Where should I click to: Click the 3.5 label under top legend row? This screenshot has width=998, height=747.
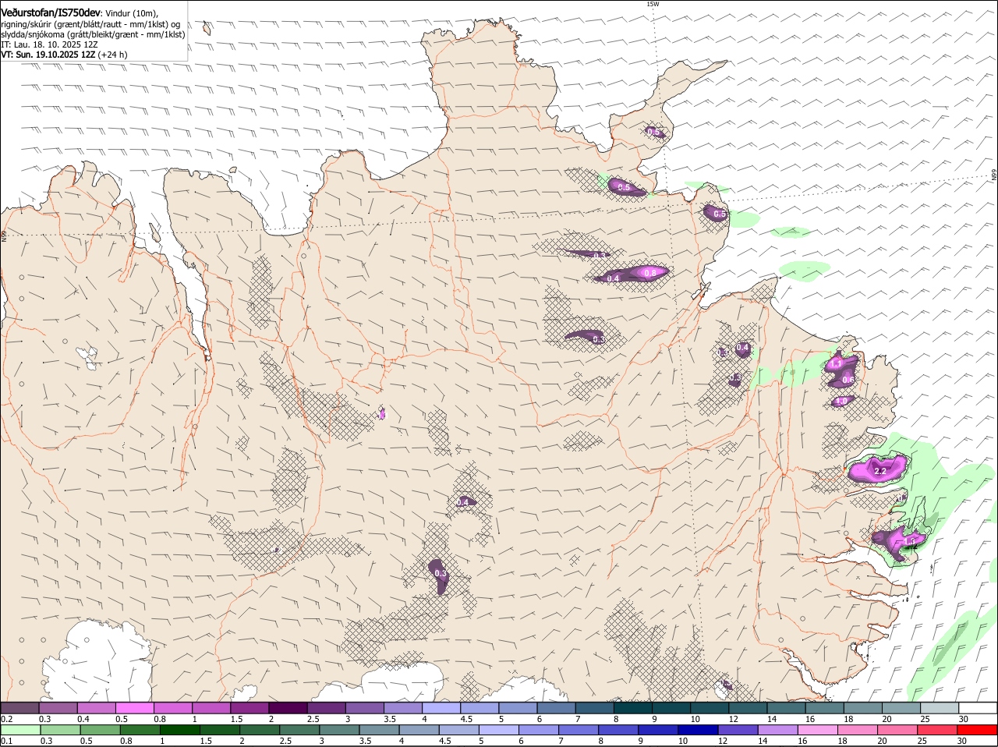[390, 719]
